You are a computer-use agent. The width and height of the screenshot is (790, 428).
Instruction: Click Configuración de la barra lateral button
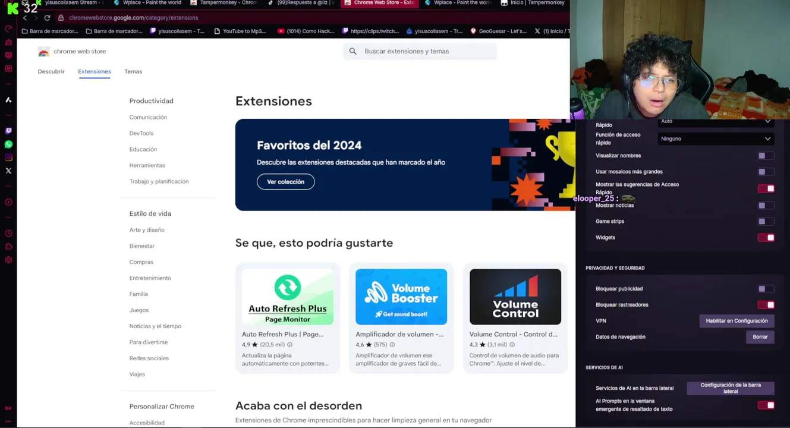point(731,388)
